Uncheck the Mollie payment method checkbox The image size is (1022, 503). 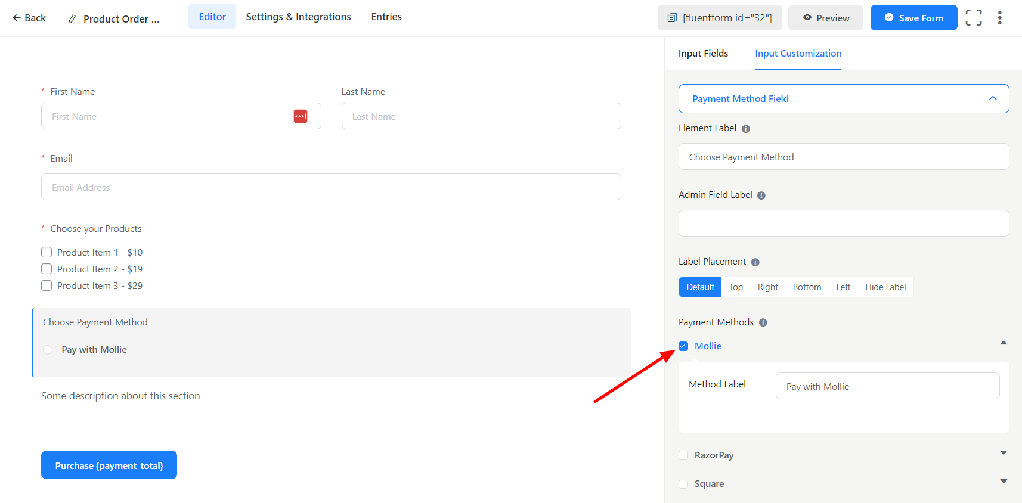click(x=683, y=346)
